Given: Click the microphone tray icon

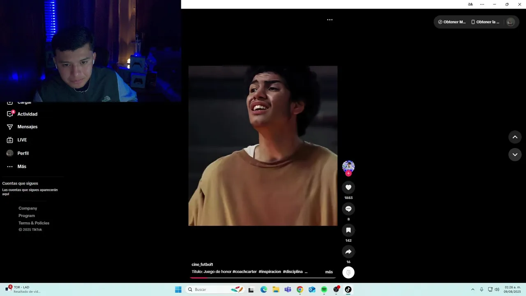Looking at the screenshot, I should [x=482, y=290].
